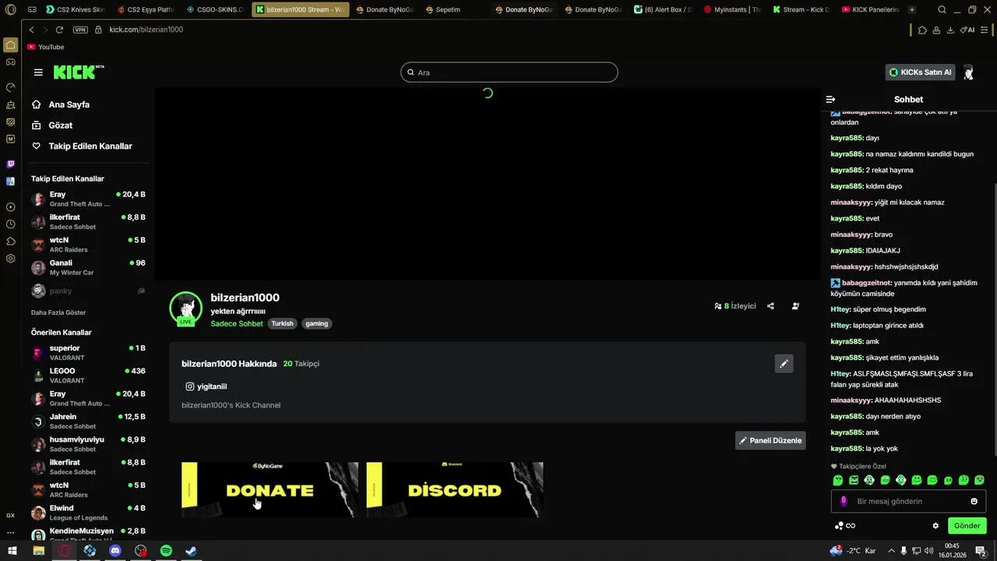Screen dimensions: 997x561
Task: Switch to CS2 Knives Skins tab
Action: 75,10
